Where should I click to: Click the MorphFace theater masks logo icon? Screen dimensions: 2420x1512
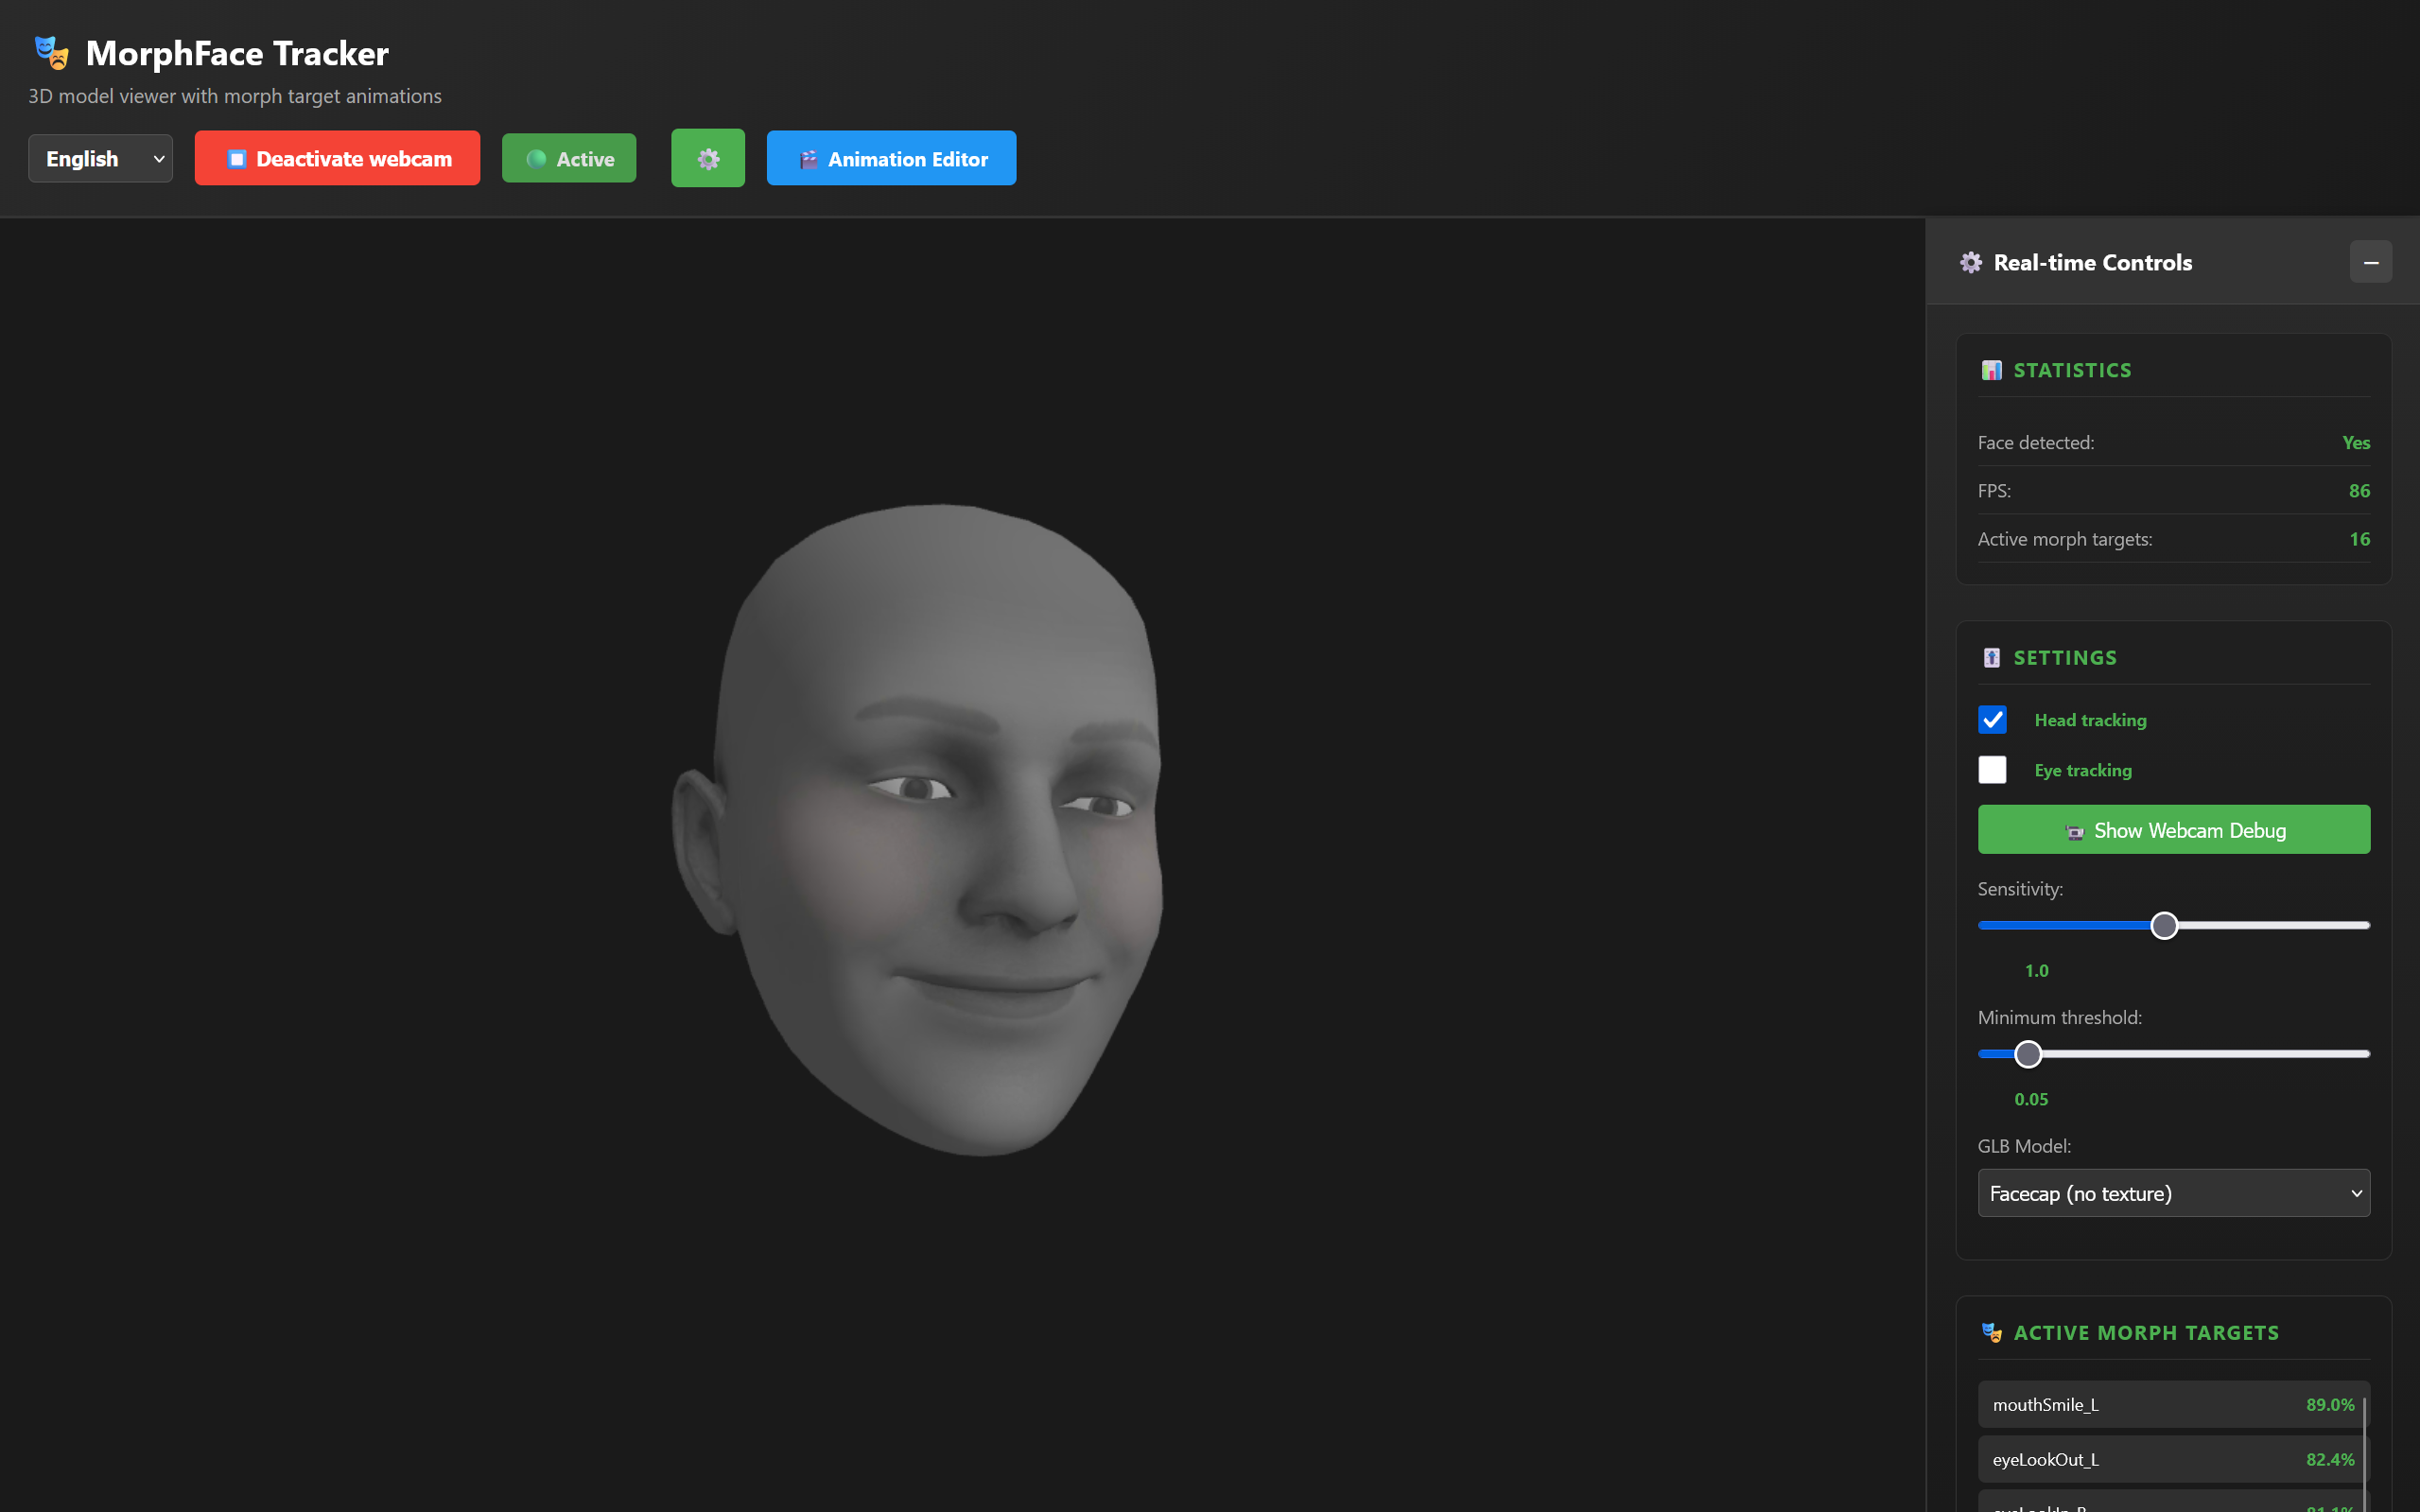point(51,52)
